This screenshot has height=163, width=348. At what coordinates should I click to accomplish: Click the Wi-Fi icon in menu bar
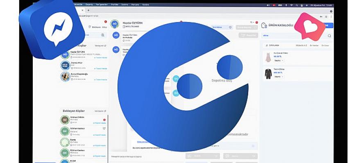tap(292, 5)
